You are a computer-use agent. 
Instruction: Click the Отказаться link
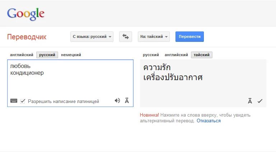click(x=209, y=121)
